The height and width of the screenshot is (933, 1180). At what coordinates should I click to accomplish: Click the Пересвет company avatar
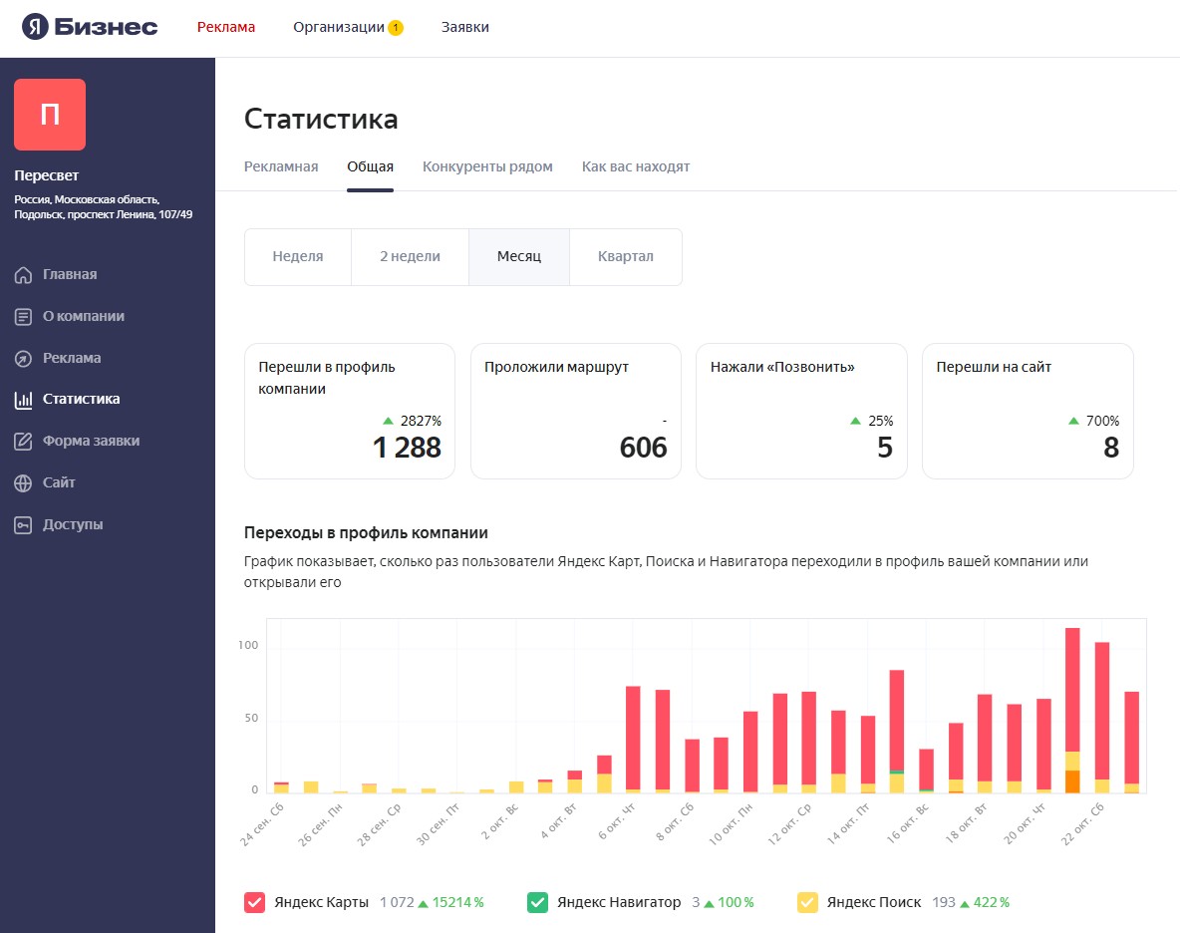[50, 115]
